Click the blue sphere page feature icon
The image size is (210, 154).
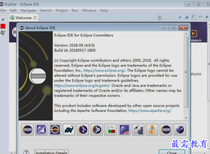pos(41,130)
